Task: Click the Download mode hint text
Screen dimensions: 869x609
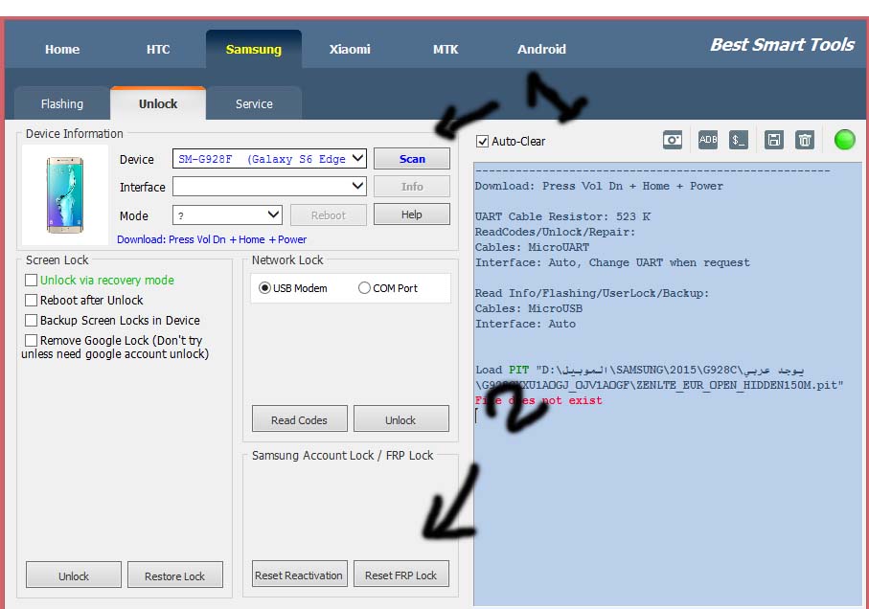Action: [x=212, y=239]
